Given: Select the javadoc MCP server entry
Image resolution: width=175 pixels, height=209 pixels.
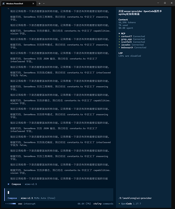Looking at the screenshot, I should tap(131, 45).
